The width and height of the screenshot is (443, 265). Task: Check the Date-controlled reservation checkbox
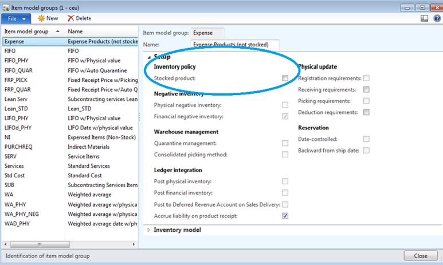click(366, 139)
